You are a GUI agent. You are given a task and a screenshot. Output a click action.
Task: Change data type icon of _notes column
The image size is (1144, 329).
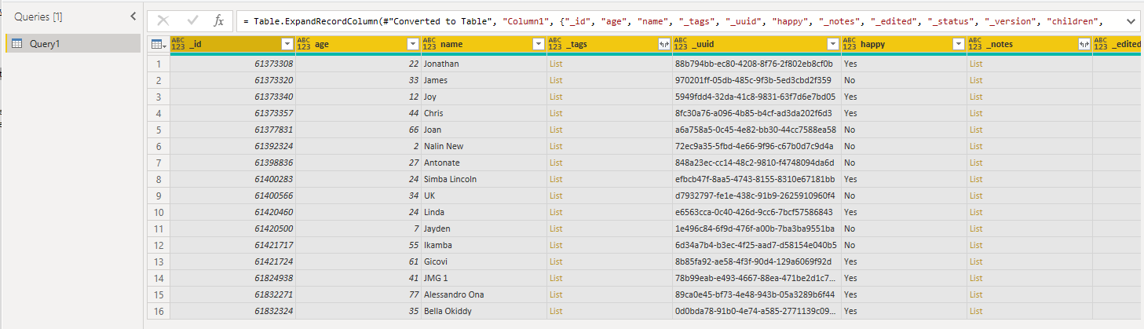[x=974, y=45]
